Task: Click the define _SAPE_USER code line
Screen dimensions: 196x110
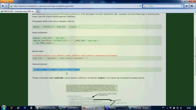Action: click(x=50, y=38)
